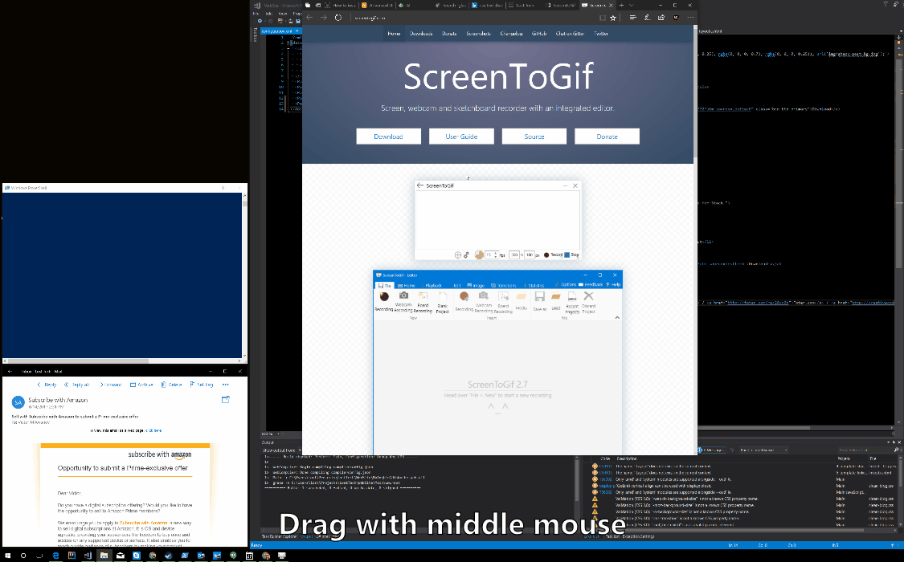Open Edge more actions ellipsis

tap(691, 18)
